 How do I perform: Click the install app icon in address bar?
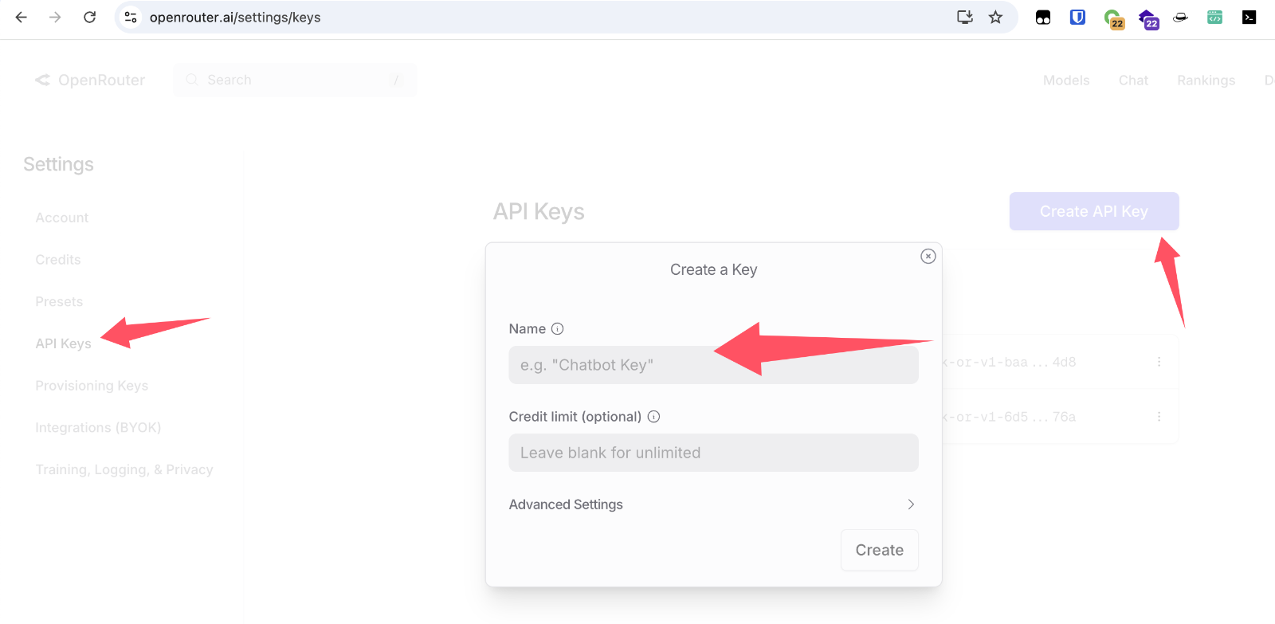(x=964, y=18)
